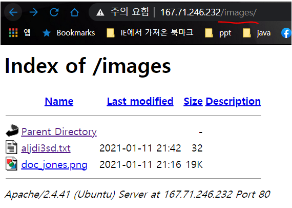Open the apps grid shortcut icon
Viewport: 292px width, 208px height.
pos(13,33)
